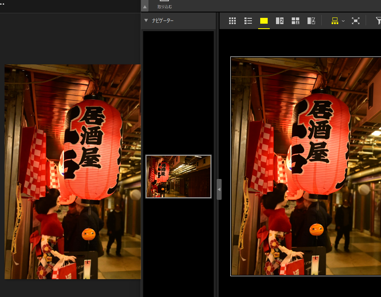Switch to thumbnail list view
Viewport: 381px width, 297px height.
(x=248, y=21)
